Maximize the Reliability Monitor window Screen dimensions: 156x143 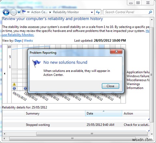click(x=138, y=3)
